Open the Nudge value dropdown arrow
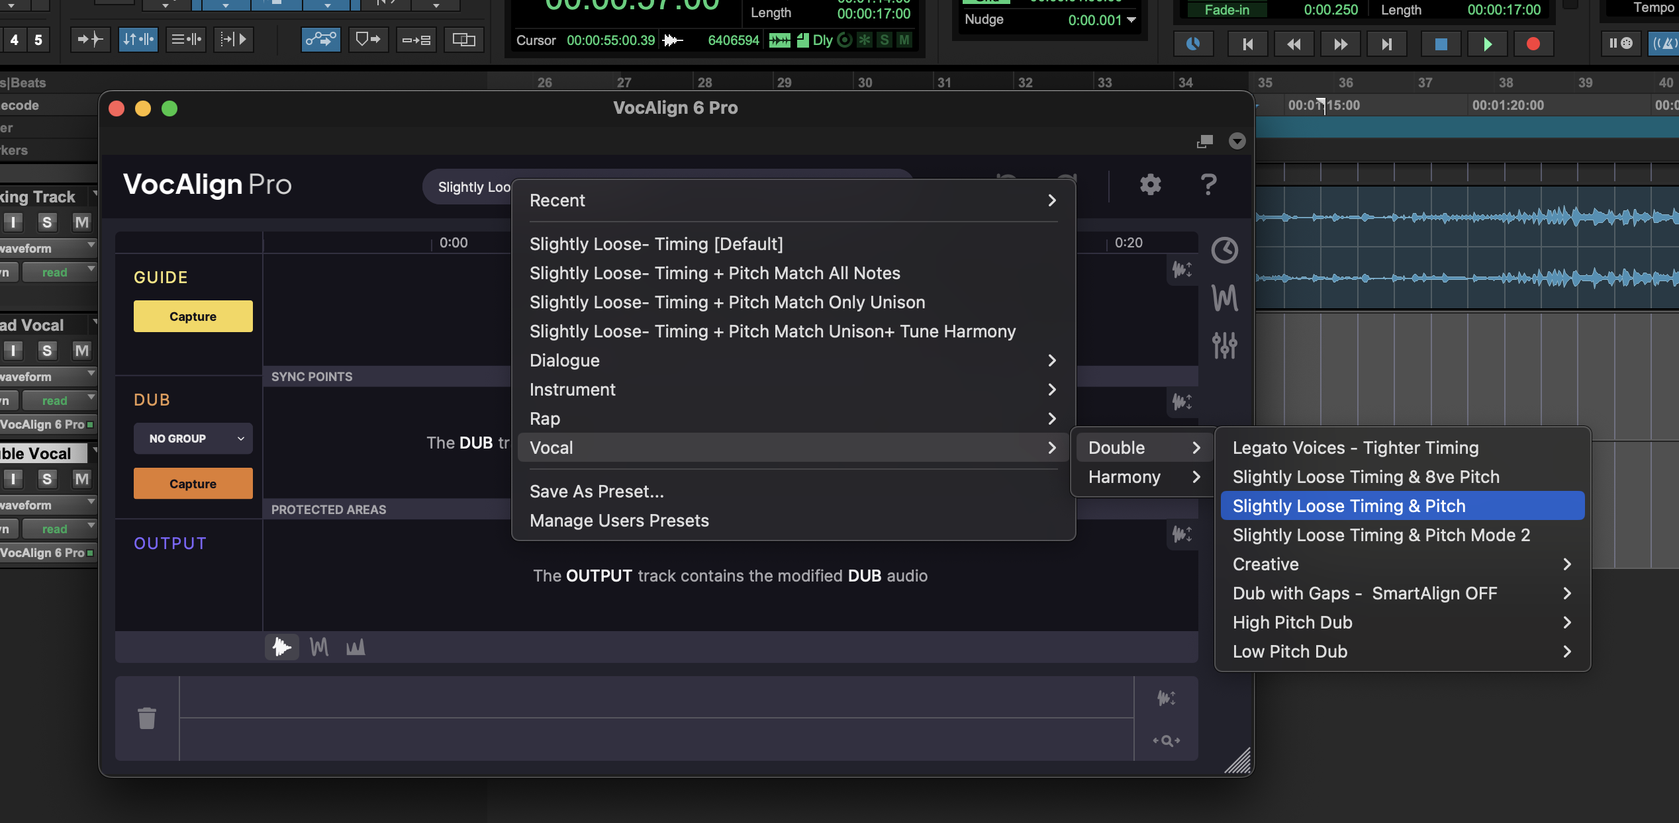 pos(1131,20)
